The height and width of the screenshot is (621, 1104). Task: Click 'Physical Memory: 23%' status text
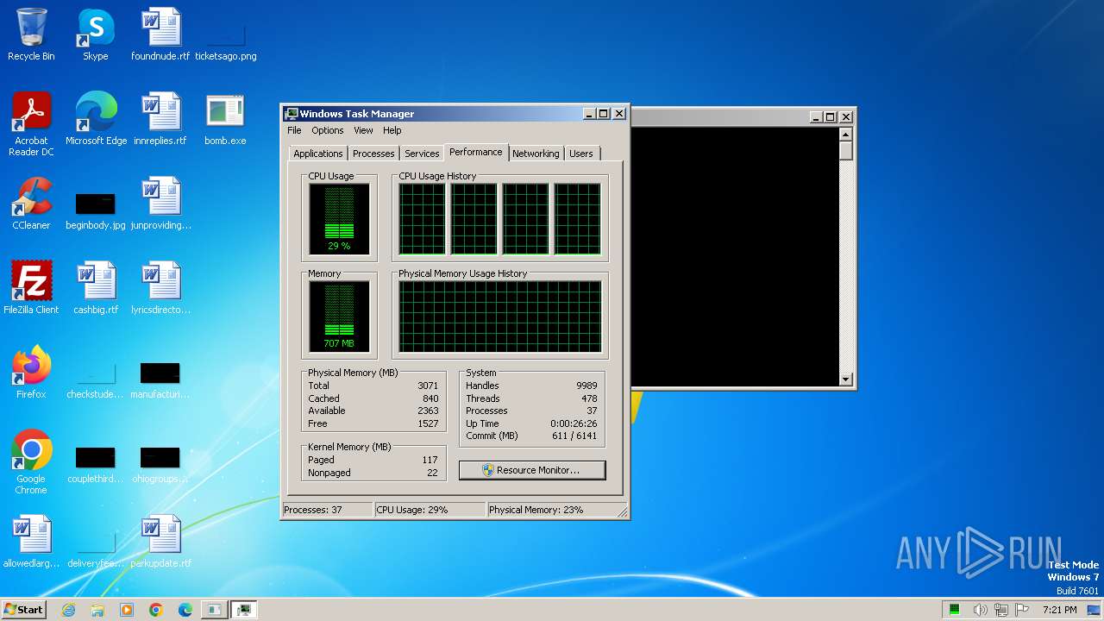coord(536,510)
